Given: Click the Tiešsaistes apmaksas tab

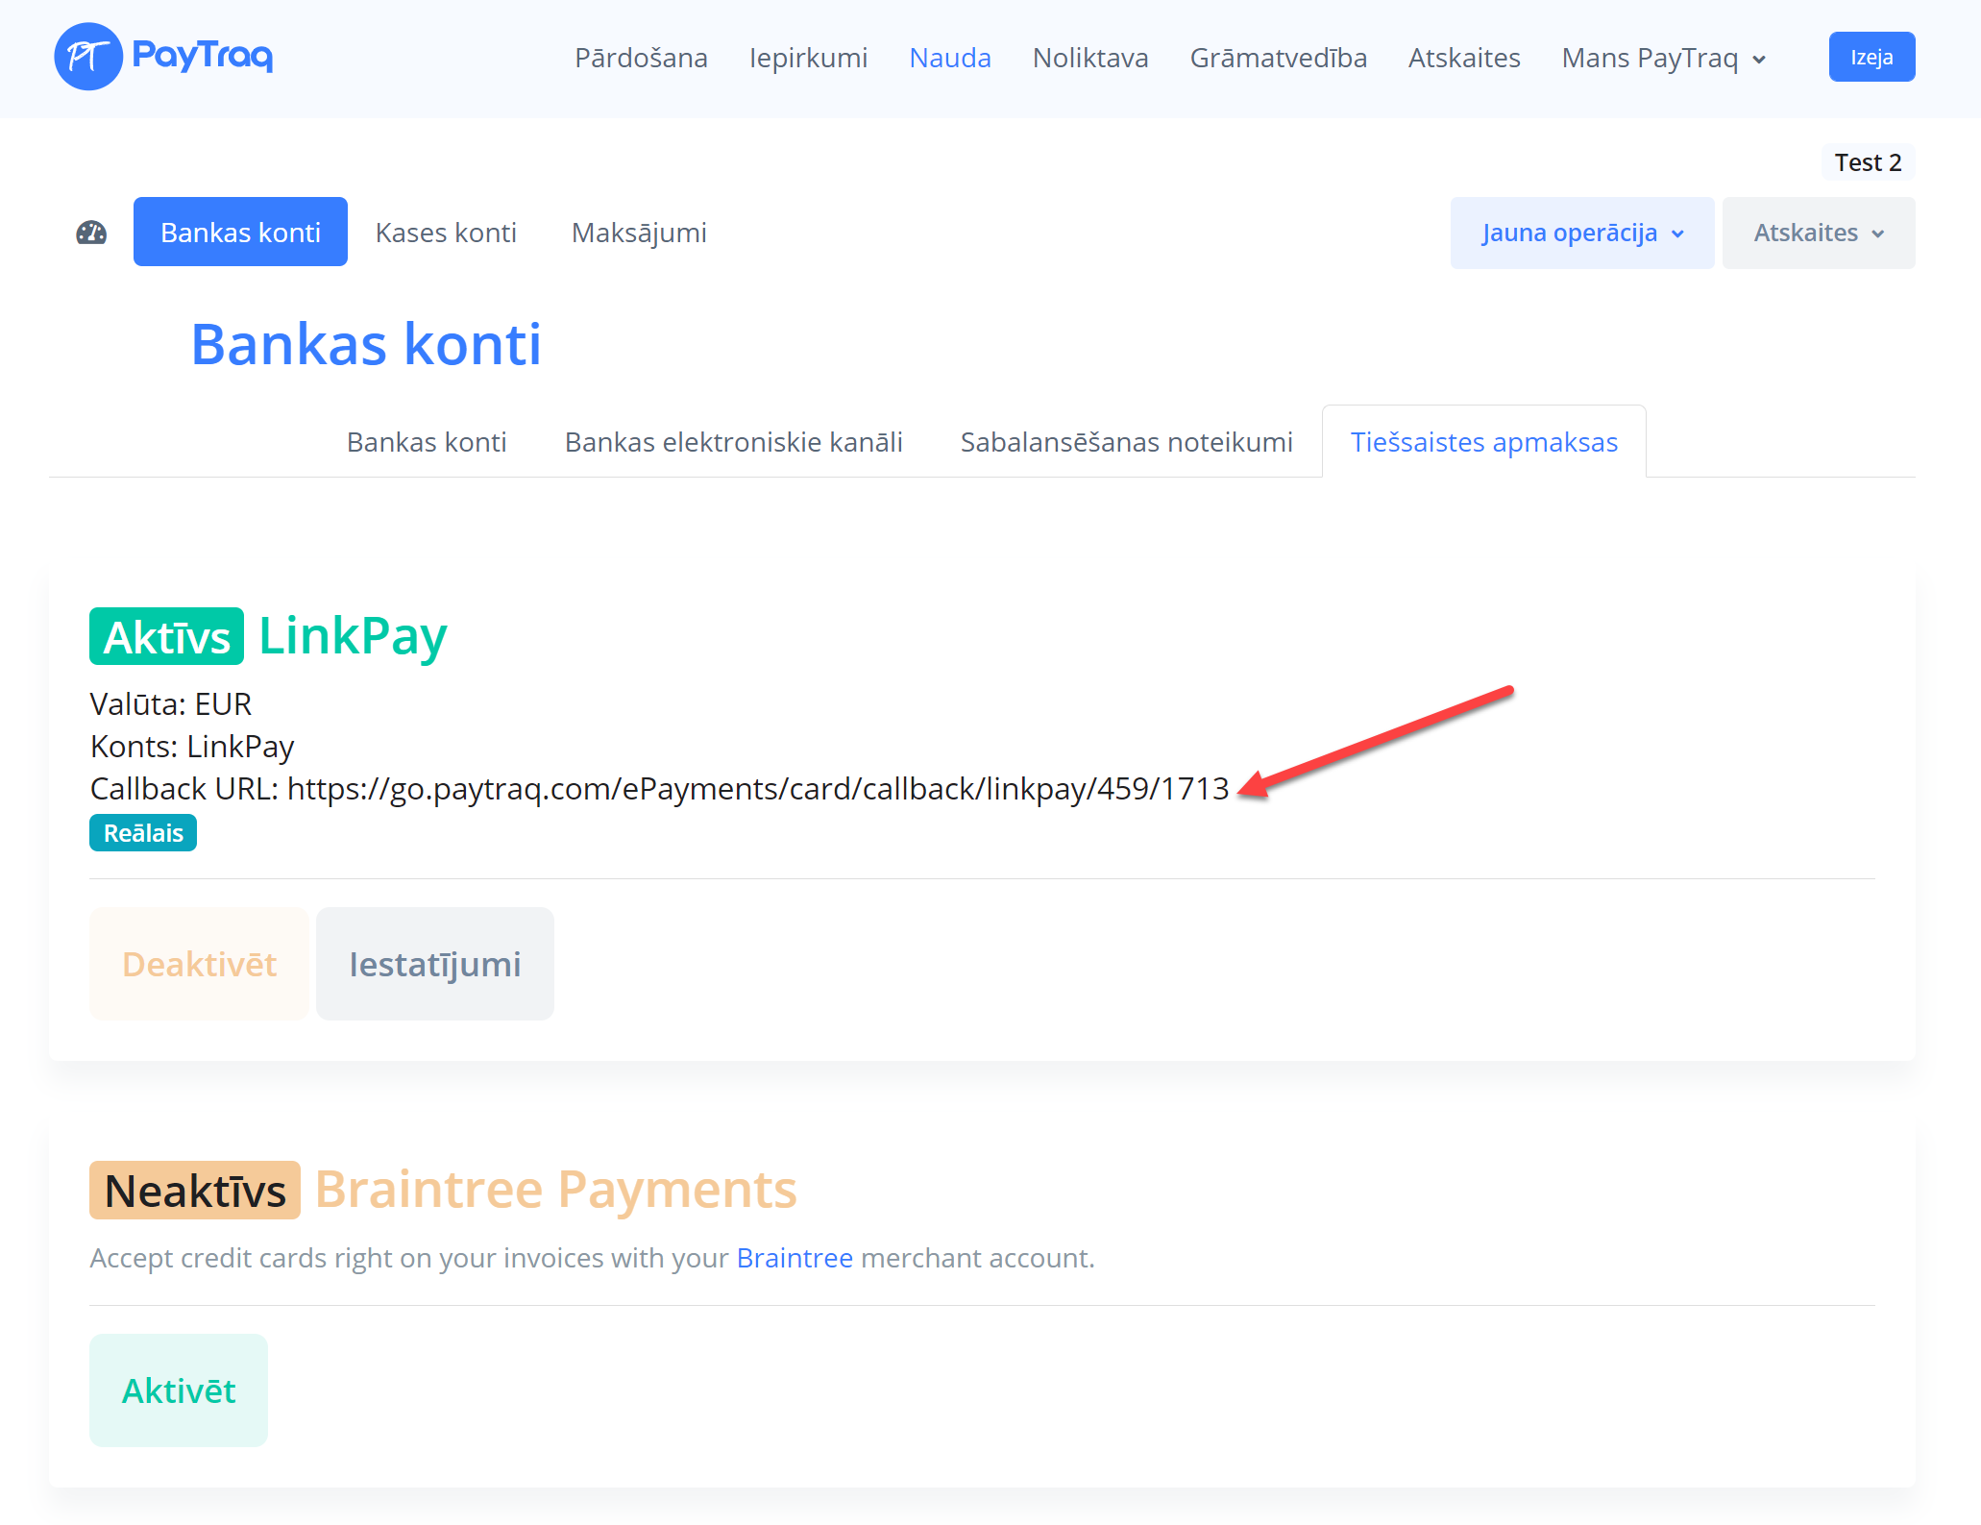Looking at the screenshot, I should pyautogui.click(x=1483, y=442).
